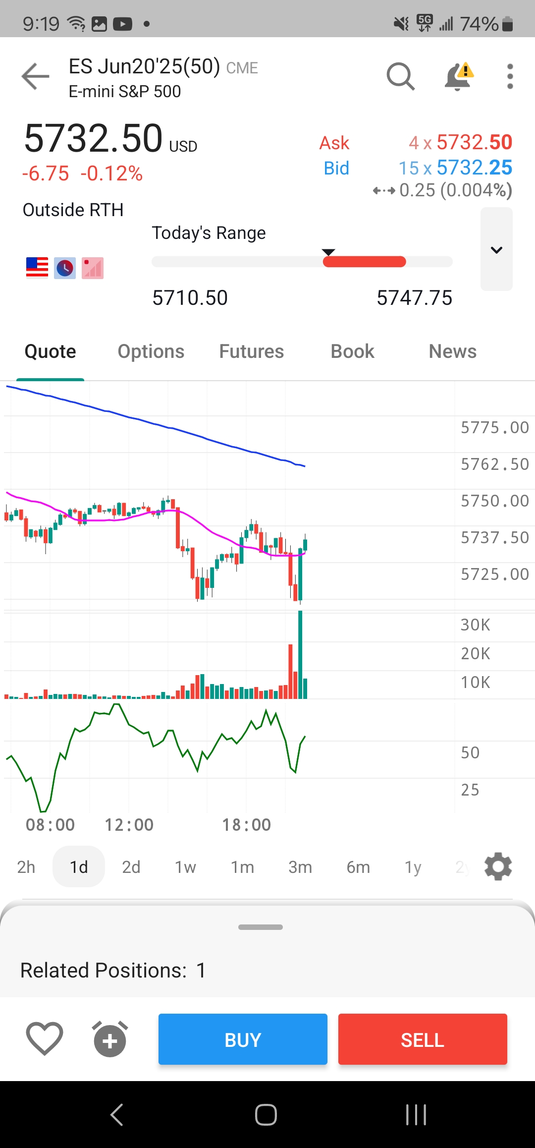The image size is (535, 1148).
Task: Switch to the Book tab
Action: coord(353,351)
